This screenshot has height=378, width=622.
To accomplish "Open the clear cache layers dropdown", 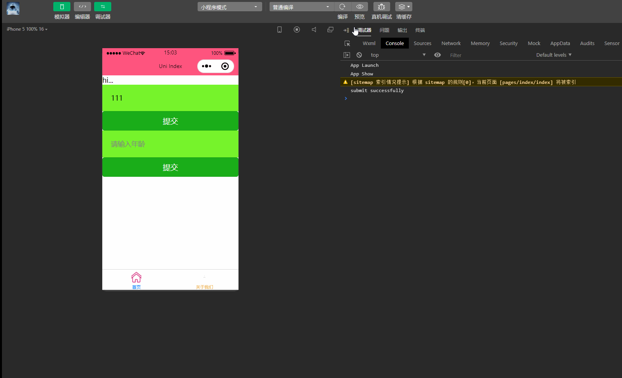I will 404,7.
